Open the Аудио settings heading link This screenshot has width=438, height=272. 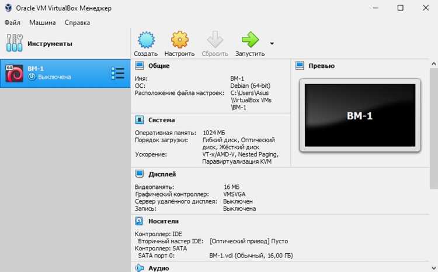coord(159,268)
